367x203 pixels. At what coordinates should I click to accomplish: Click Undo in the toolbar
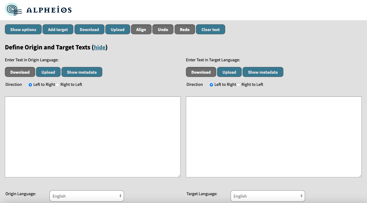(x=163, y=29)
